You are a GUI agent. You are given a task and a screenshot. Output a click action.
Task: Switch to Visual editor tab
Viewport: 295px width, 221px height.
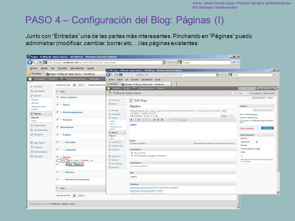(223, 116)
